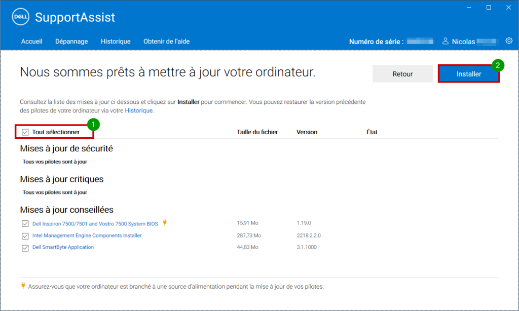This screenshot has height=311, width=519.
Task: Open Dell SmartByte Application link
Action: click(x=63, y=247)
